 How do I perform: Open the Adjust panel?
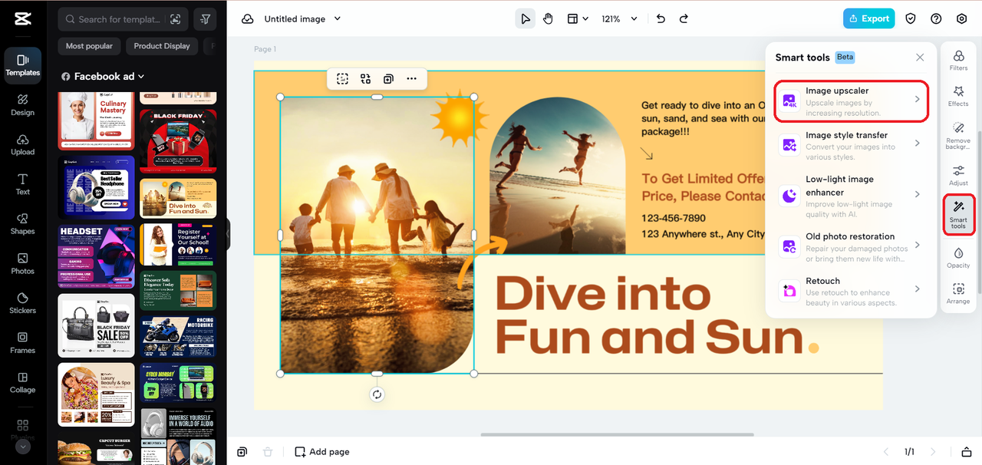(x=958, y=175)
